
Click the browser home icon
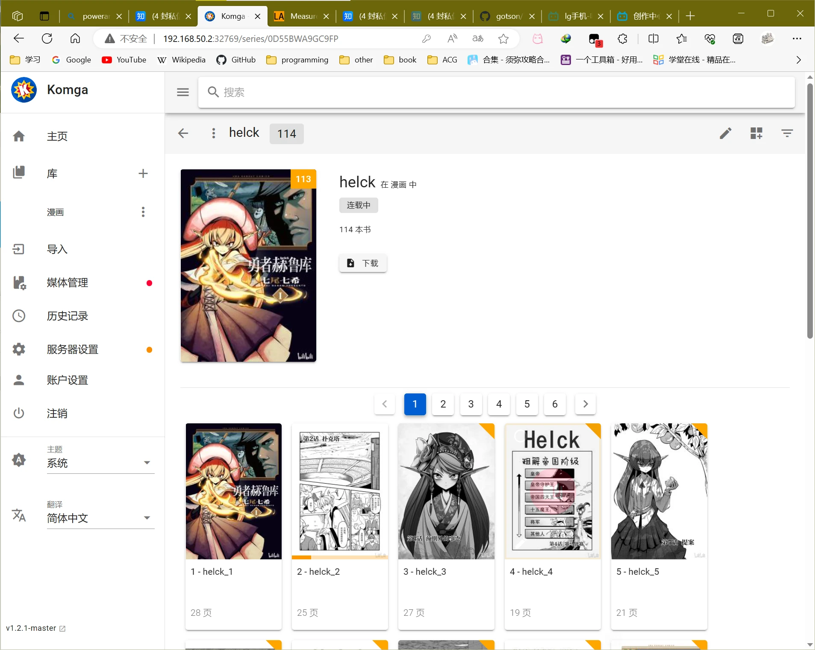(75, 38)
